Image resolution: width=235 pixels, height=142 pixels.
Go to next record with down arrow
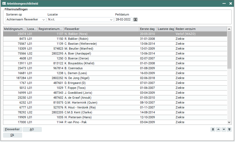pos(224,129)
